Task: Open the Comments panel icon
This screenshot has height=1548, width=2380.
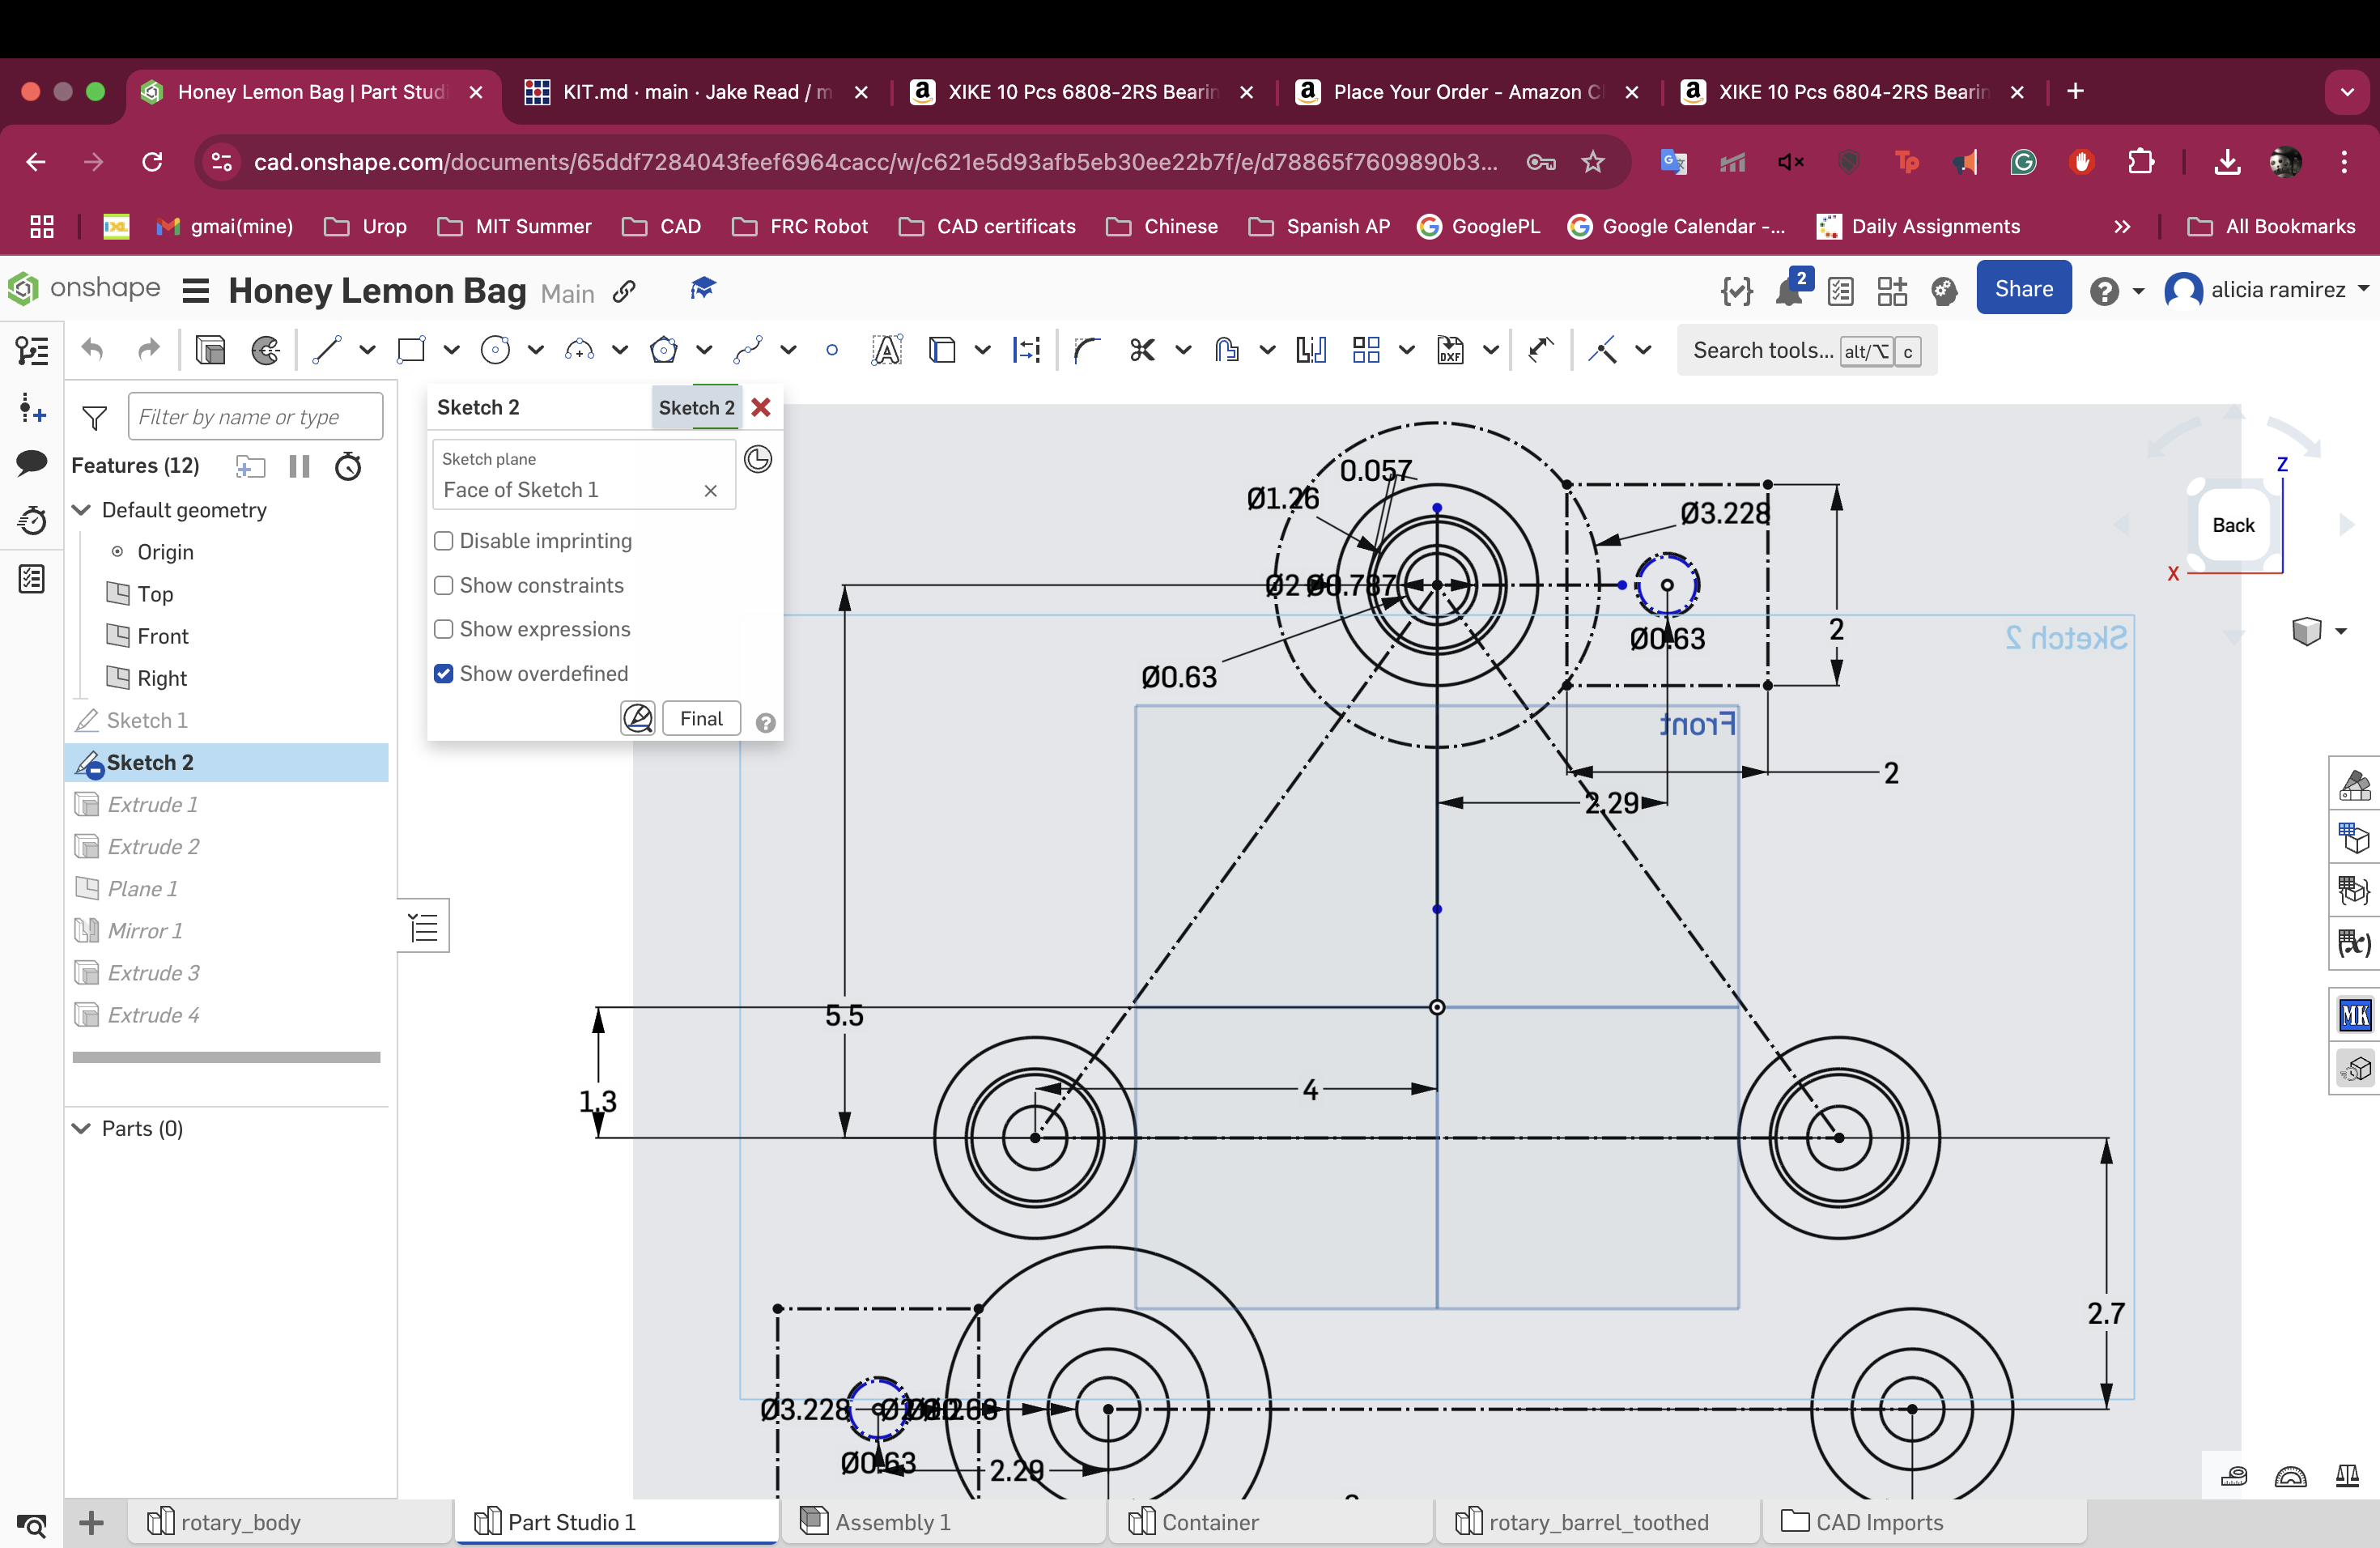Action: (32, 463)
